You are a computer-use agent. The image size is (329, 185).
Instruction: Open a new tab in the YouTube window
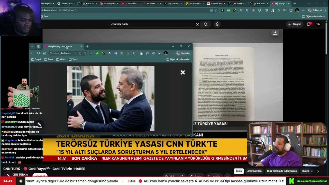[295, 4]
